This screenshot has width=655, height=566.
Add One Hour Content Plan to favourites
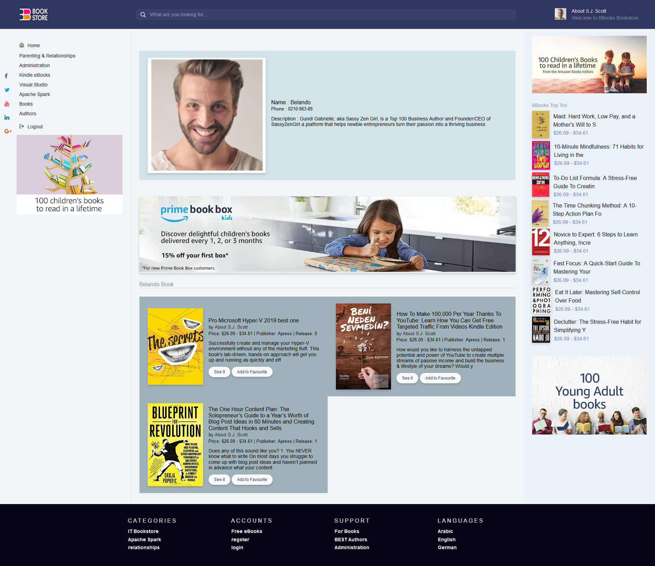pyautogui.click(x=252, y=480)
